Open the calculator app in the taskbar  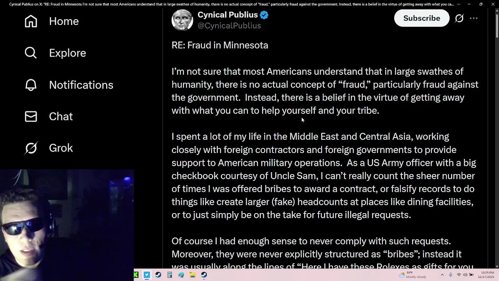click(170, 275)
